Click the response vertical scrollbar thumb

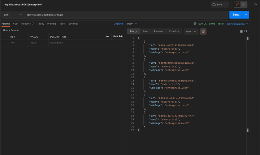coord(248,38)
